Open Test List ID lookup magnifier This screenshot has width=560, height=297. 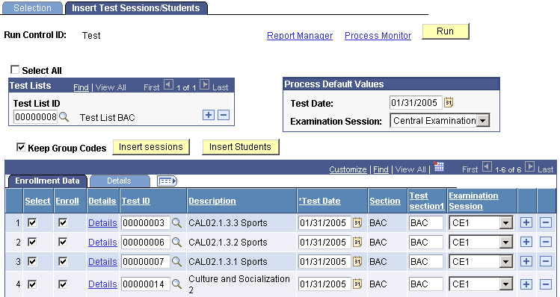tap(64, 117)
